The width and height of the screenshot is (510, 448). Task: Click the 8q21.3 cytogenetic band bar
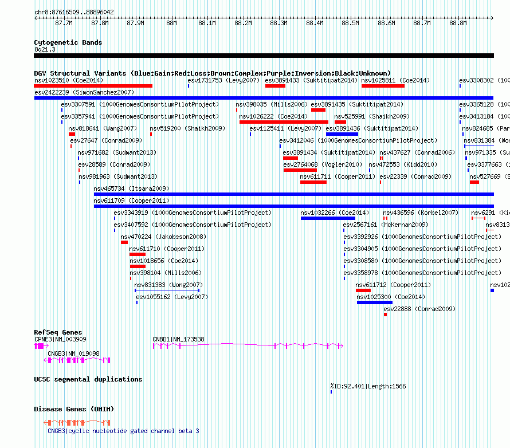pyautogui.click(x=264, y=56)
